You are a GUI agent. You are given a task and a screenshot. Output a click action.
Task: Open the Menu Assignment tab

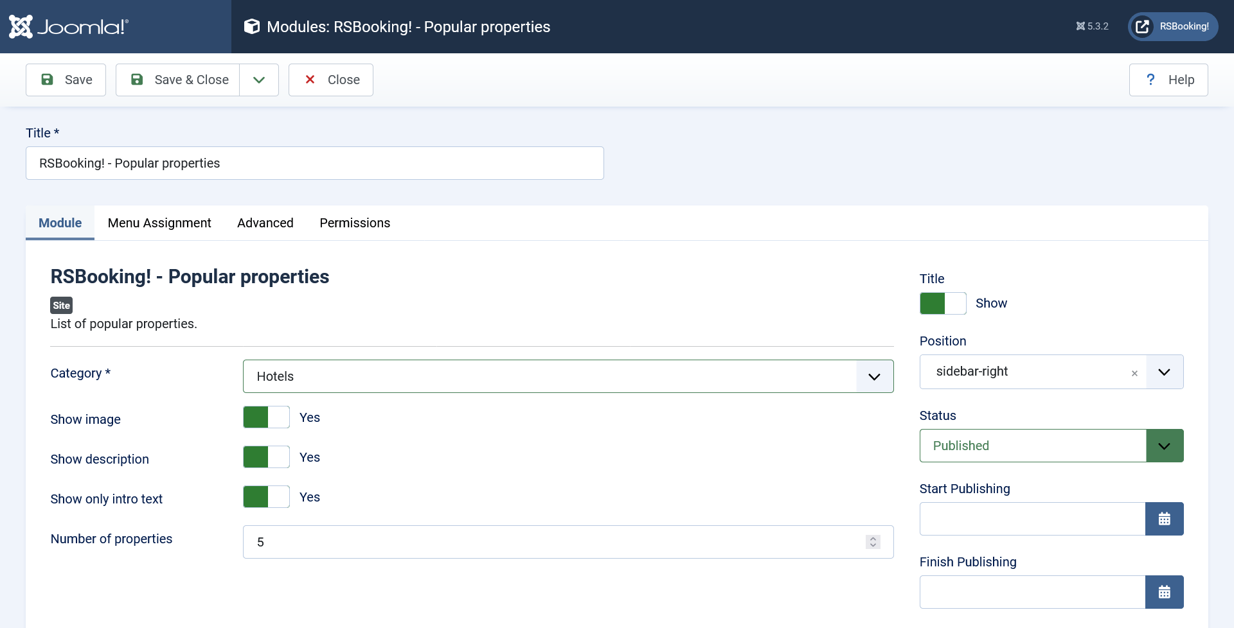coord(159,223)
